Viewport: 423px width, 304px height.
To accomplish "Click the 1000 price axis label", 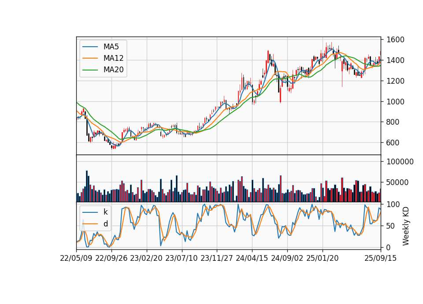I will [x=395, y=102].
